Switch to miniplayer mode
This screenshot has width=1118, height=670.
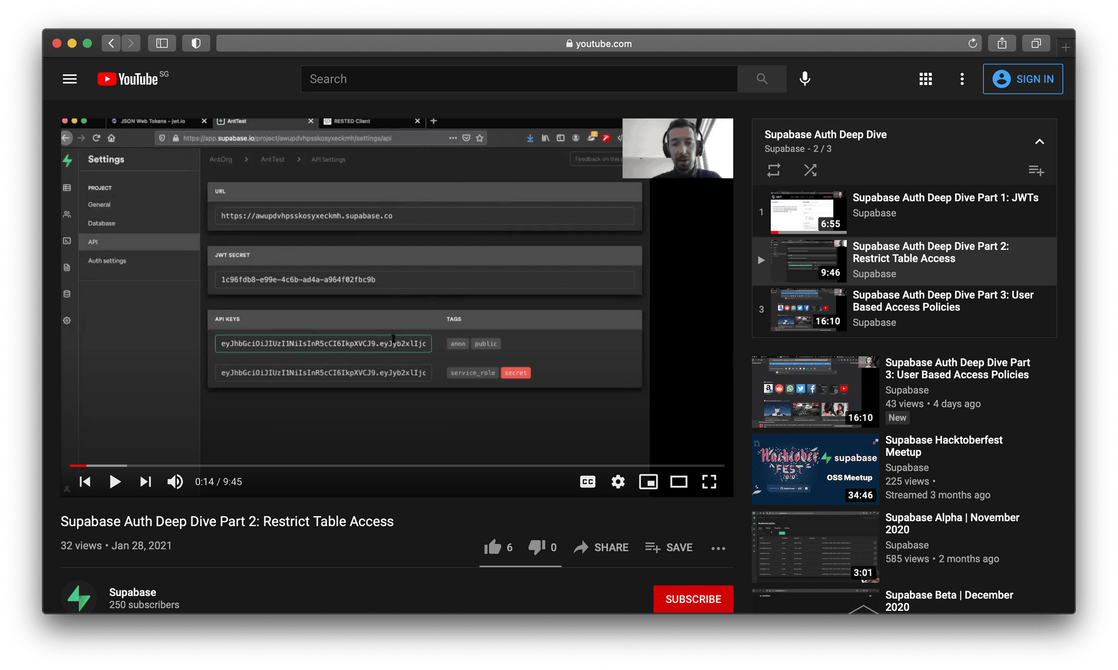[648, 482]
